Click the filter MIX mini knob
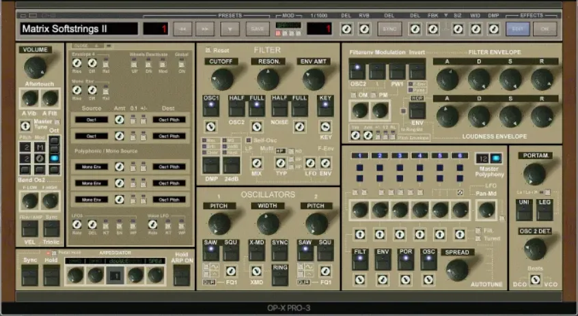This screenshot has width=578, height=316. click(x=257, y=163)
